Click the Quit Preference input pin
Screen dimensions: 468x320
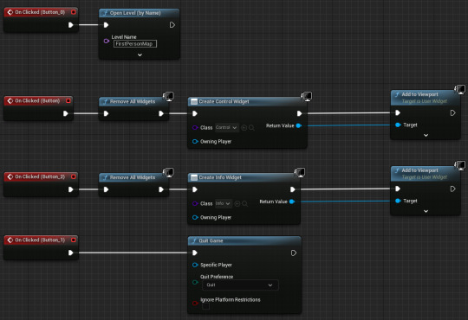(x=195, y=282)
